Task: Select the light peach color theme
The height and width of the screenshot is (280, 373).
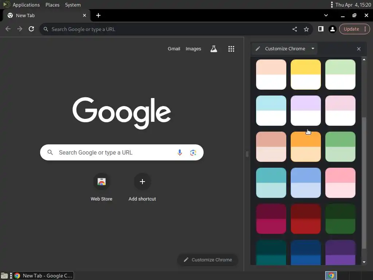Action: (271, 74)
